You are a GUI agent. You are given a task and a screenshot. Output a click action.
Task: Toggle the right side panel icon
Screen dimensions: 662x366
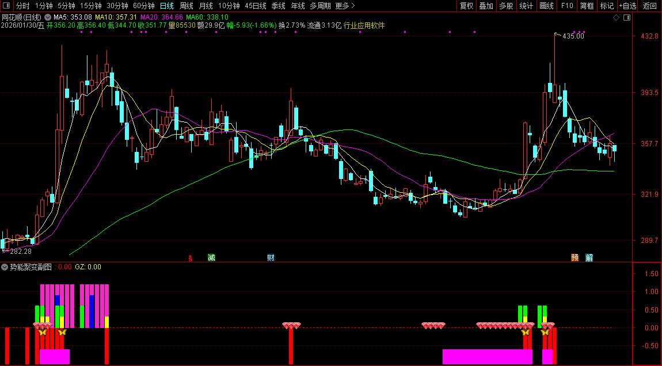point(627,17)
